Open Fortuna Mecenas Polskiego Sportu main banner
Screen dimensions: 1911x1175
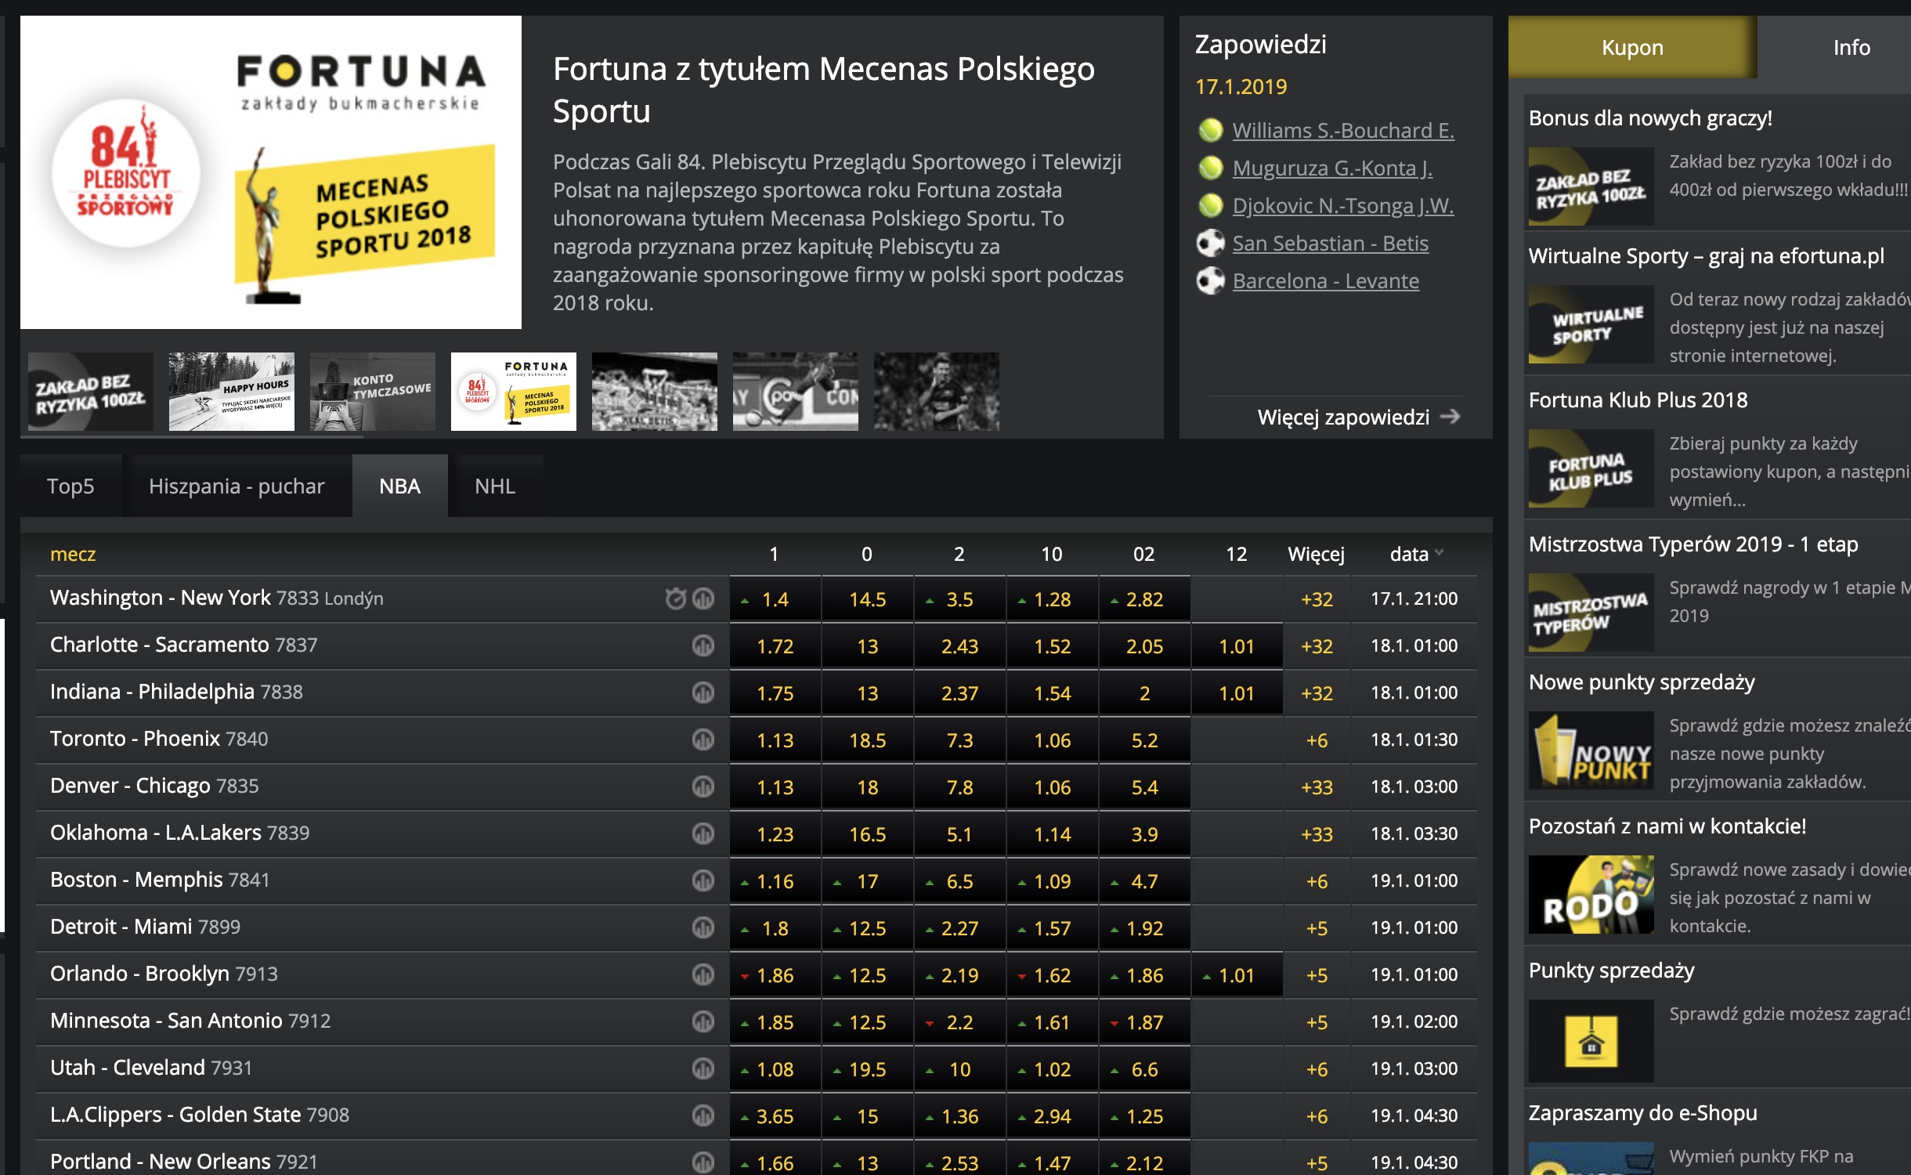pyautogui.click(x=271, y=172)
